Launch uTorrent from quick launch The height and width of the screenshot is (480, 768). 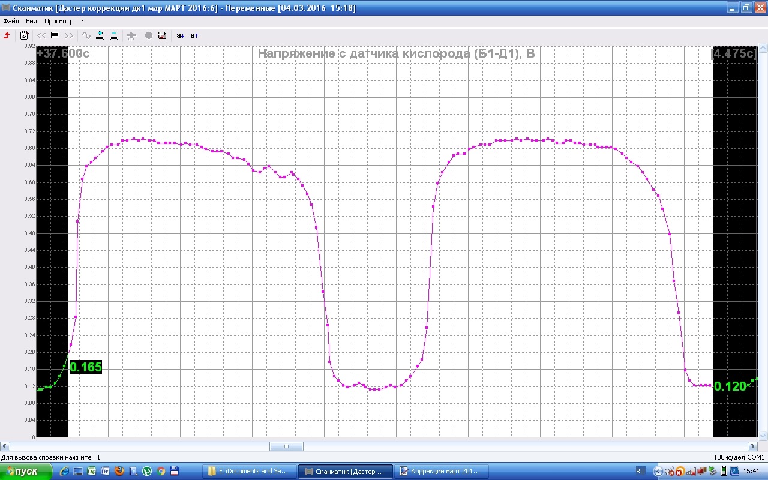pyautogui.click(x=147, y=471)
